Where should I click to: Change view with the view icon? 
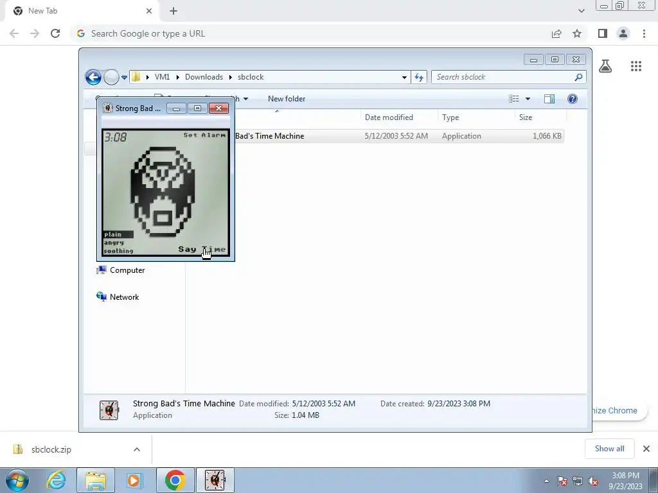514,99
